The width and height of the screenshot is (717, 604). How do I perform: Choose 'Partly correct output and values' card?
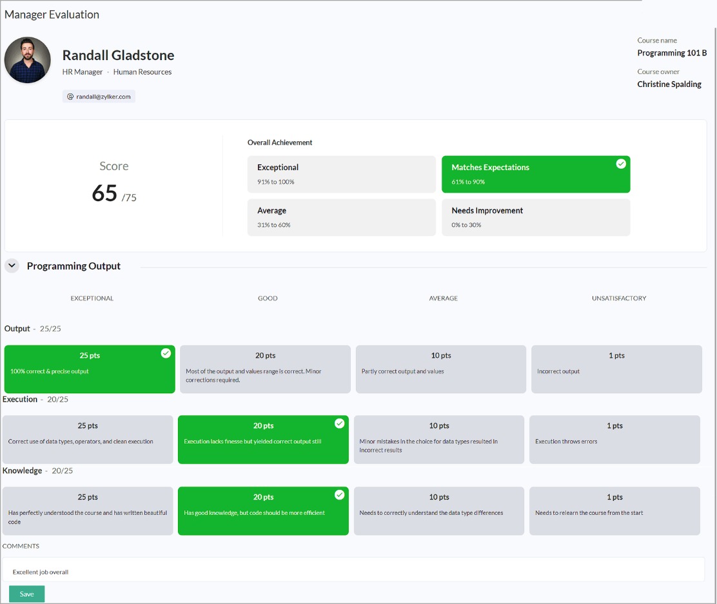441,369
